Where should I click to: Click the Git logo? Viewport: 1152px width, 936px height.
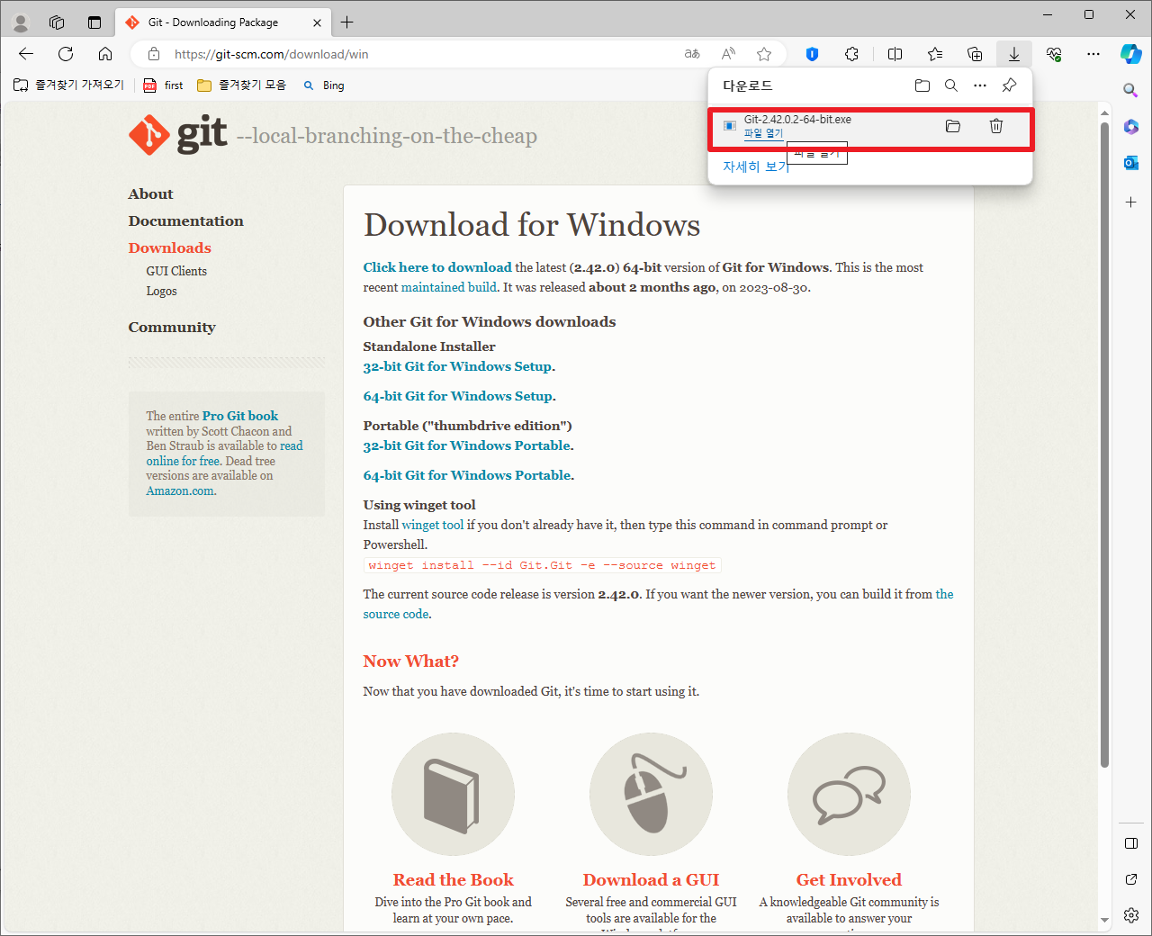(178, 135)
